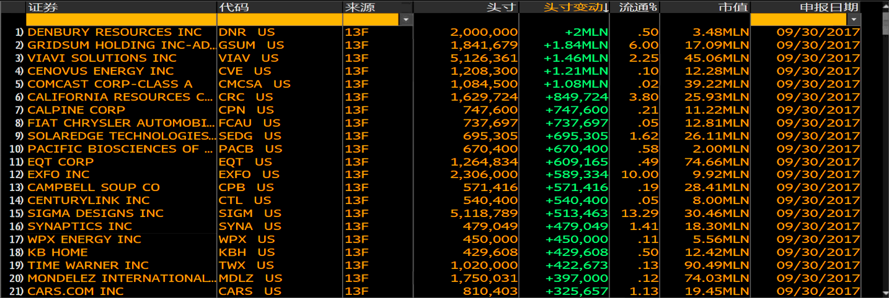Select FIAT CHRYSLER AUTOMOBI... security
Viewport: 889px width, 298px height.
click(x=122, y=123)
